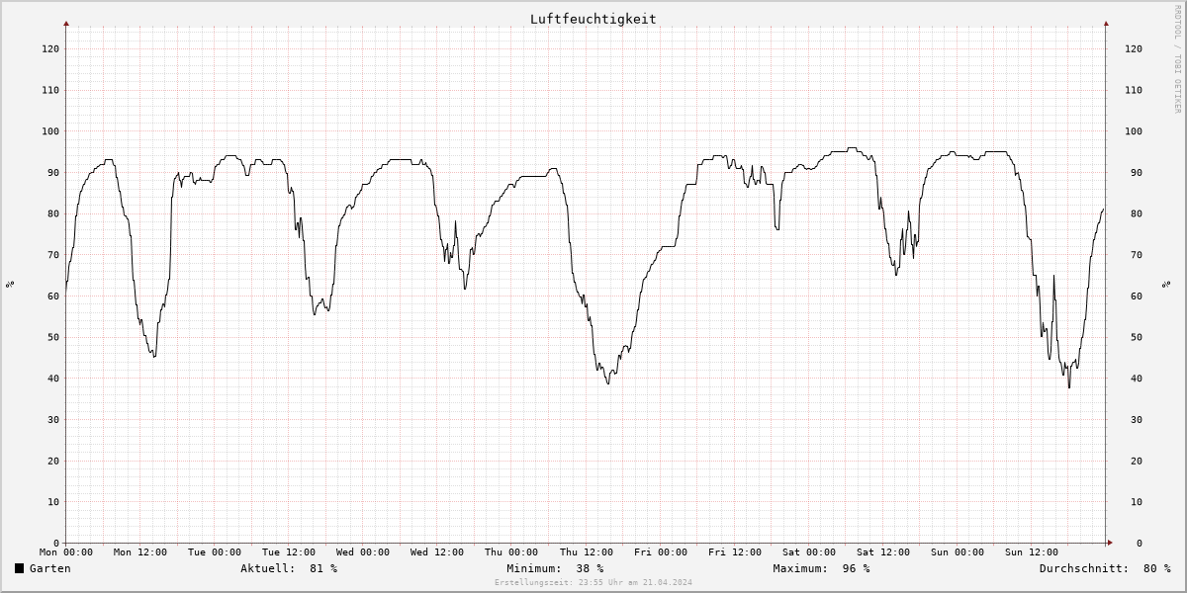1187x593 pixels.
Task: Click the percent unit label beside the right axis
Action: (x=1165, y=285)
